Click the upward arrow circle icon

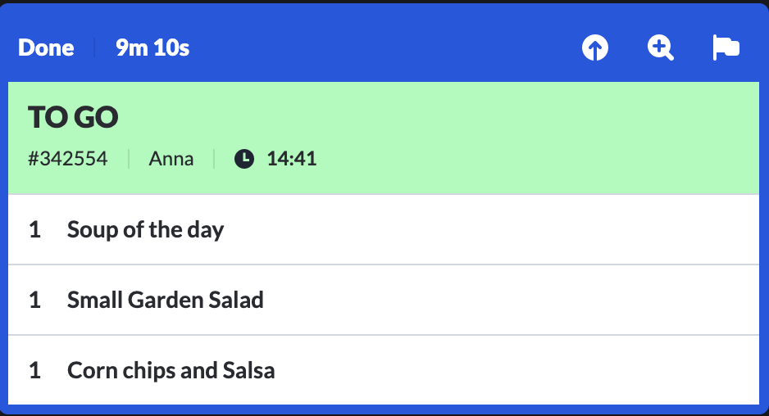click(x=595, y=48)
